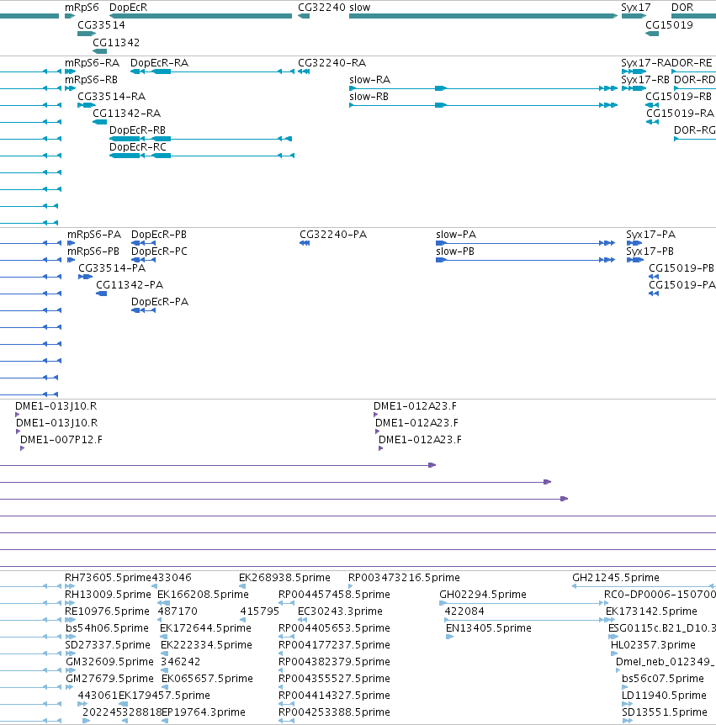The height and width of the screenshot is (725, 716).
Task: Select the mRpS6-RB transcript label
Action: [x=91, y=80]
